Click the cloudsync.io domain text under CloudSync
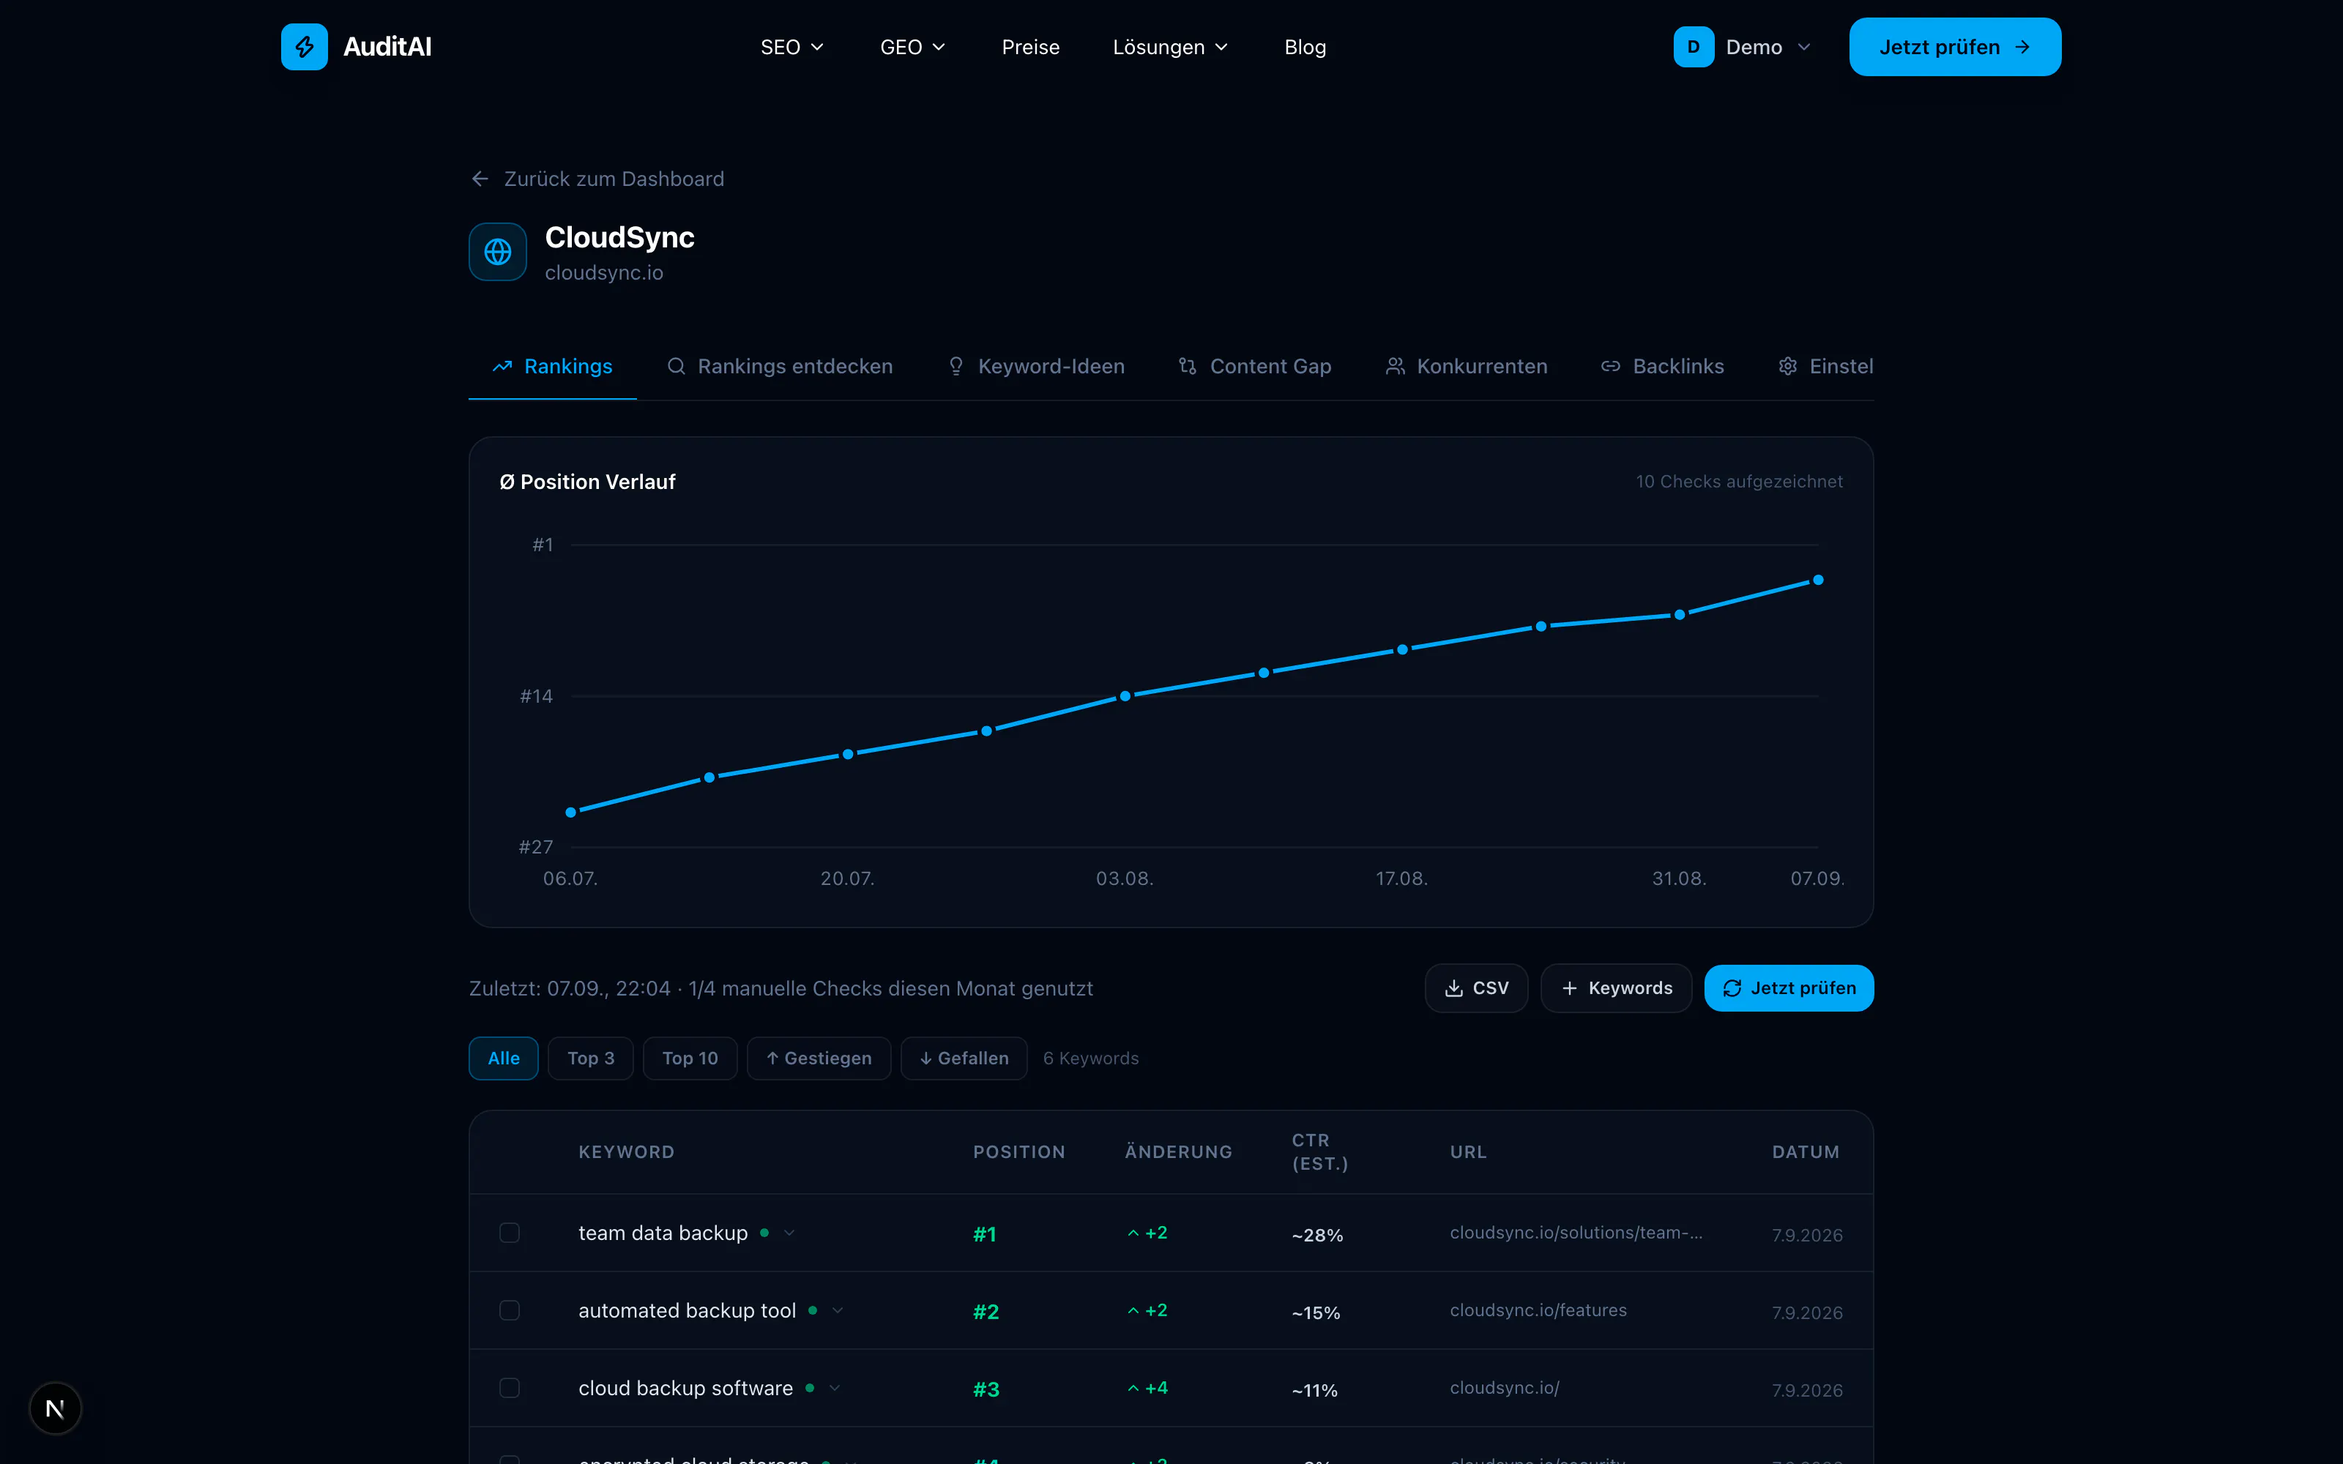Screen dimensions: 2343x1464 pos(604,273)
